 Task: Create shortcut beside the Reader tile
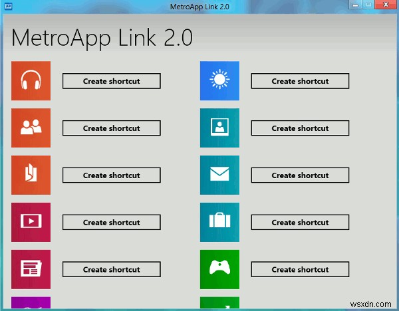click(x=112, y=175)
